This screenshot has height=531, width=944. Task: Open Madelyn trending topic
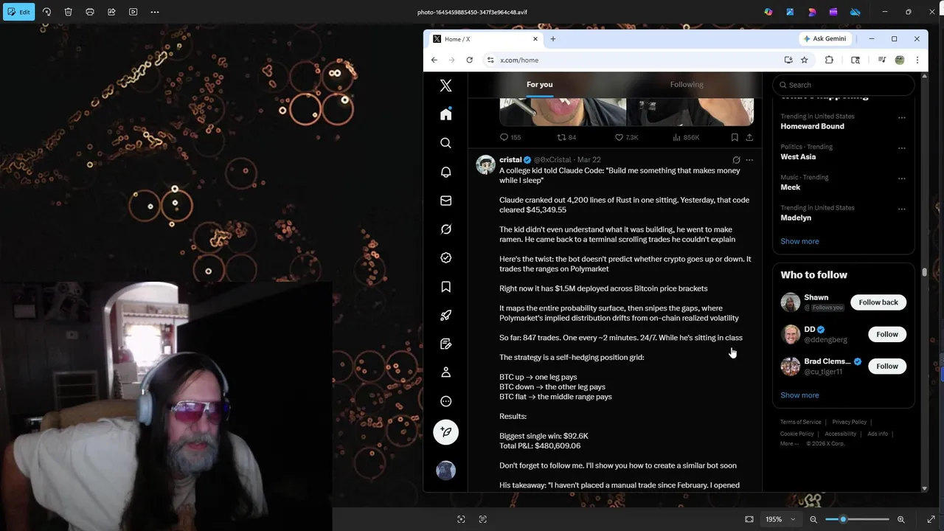pos(796,218)
